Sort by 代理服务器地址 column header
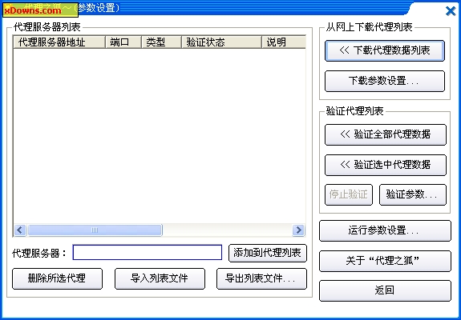 click(x=59, y=42)
